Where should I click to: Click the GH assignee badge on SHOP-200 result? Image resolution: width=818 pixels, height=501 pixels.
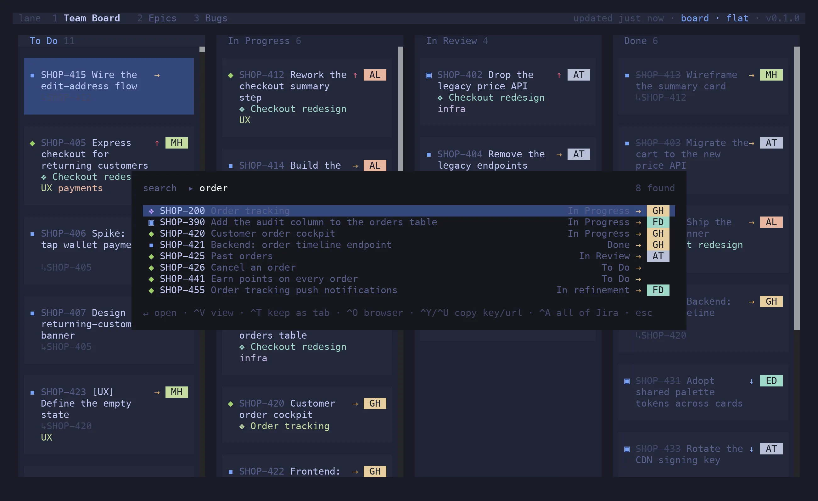(658, 211)
